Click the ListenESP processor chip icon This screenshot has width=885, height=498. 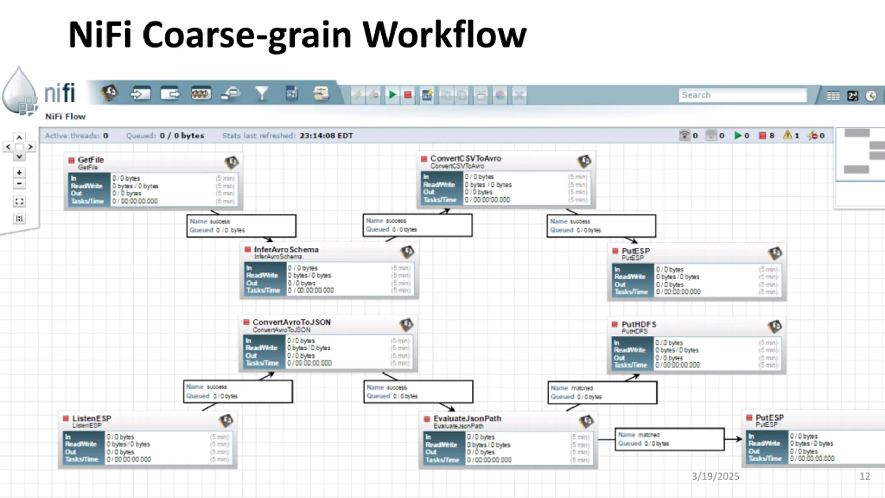click(x=226, y=421)
